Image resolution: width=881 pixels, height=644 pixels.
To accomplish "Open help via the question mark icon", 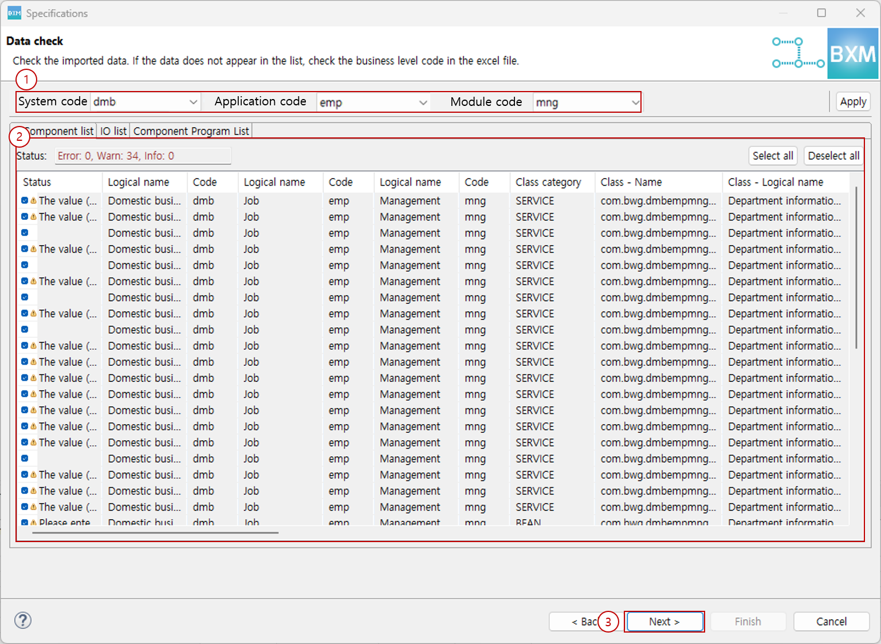I will [23, 621].
